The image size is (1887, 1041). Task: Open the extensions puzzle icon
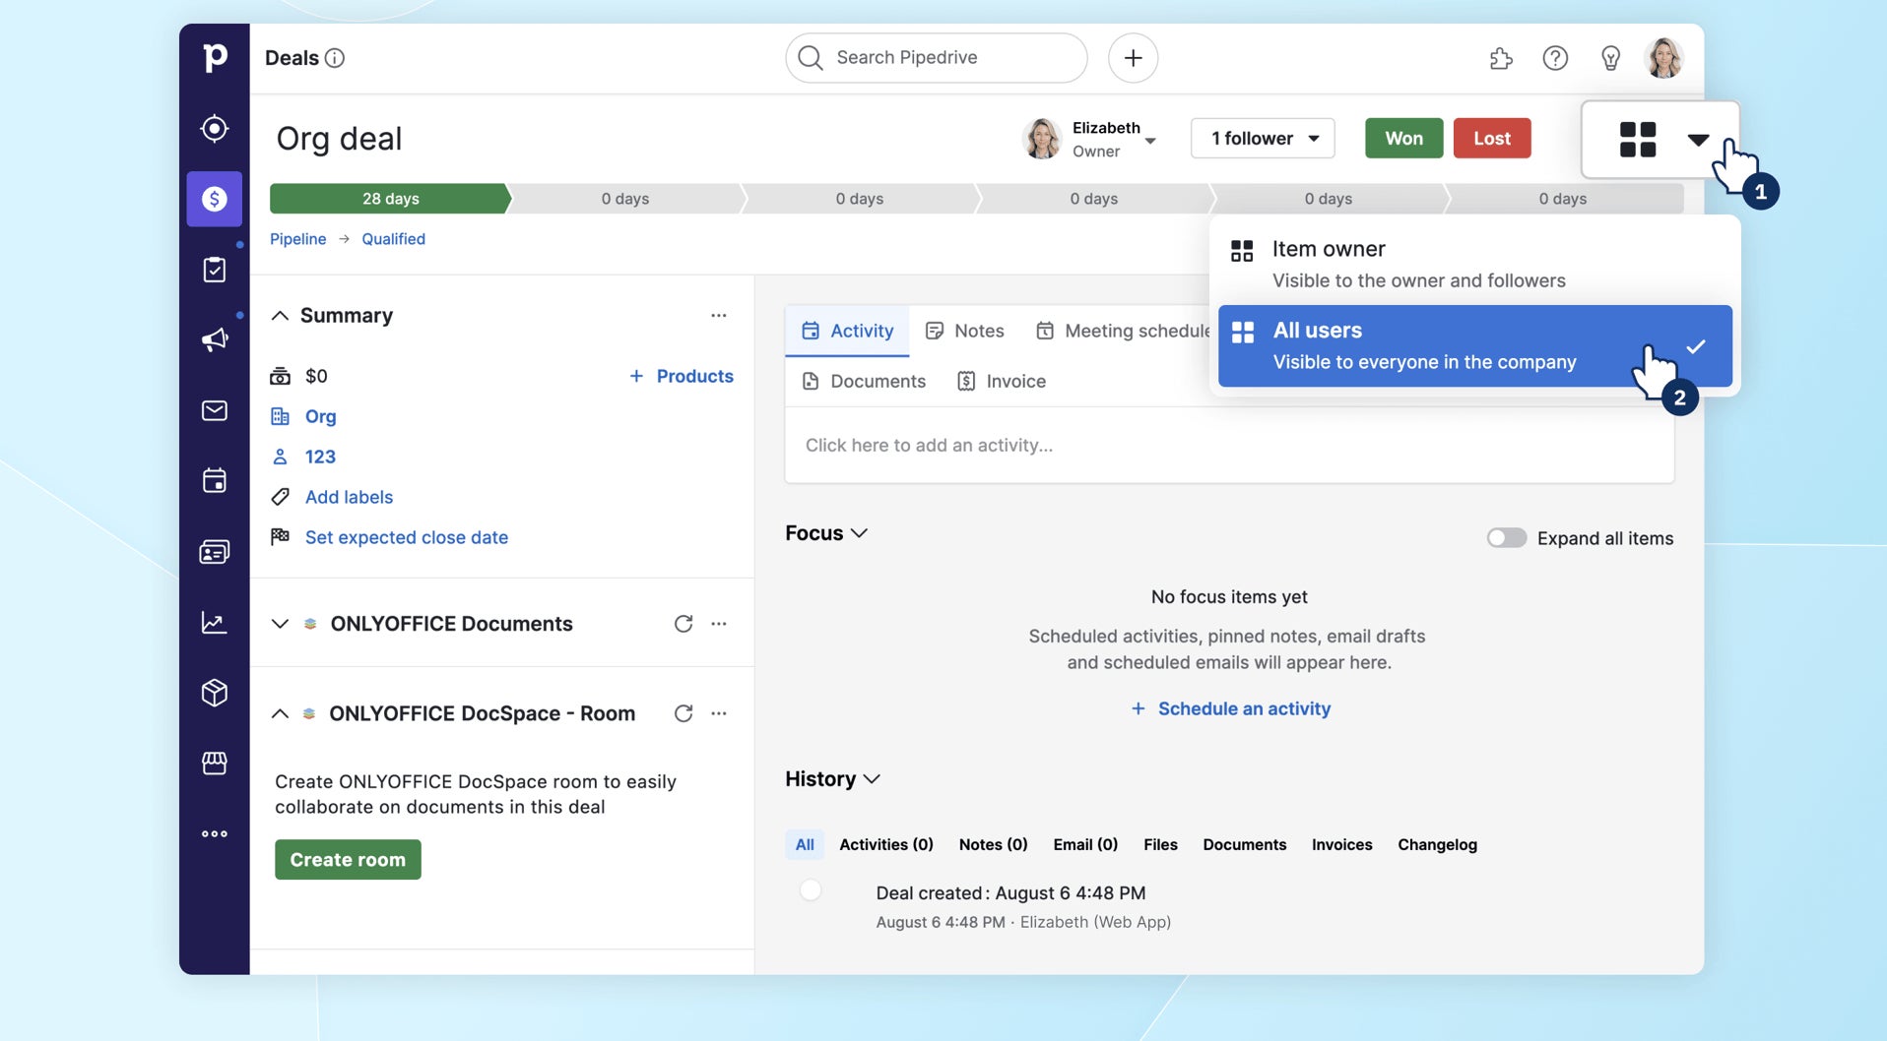(1501, 58)
